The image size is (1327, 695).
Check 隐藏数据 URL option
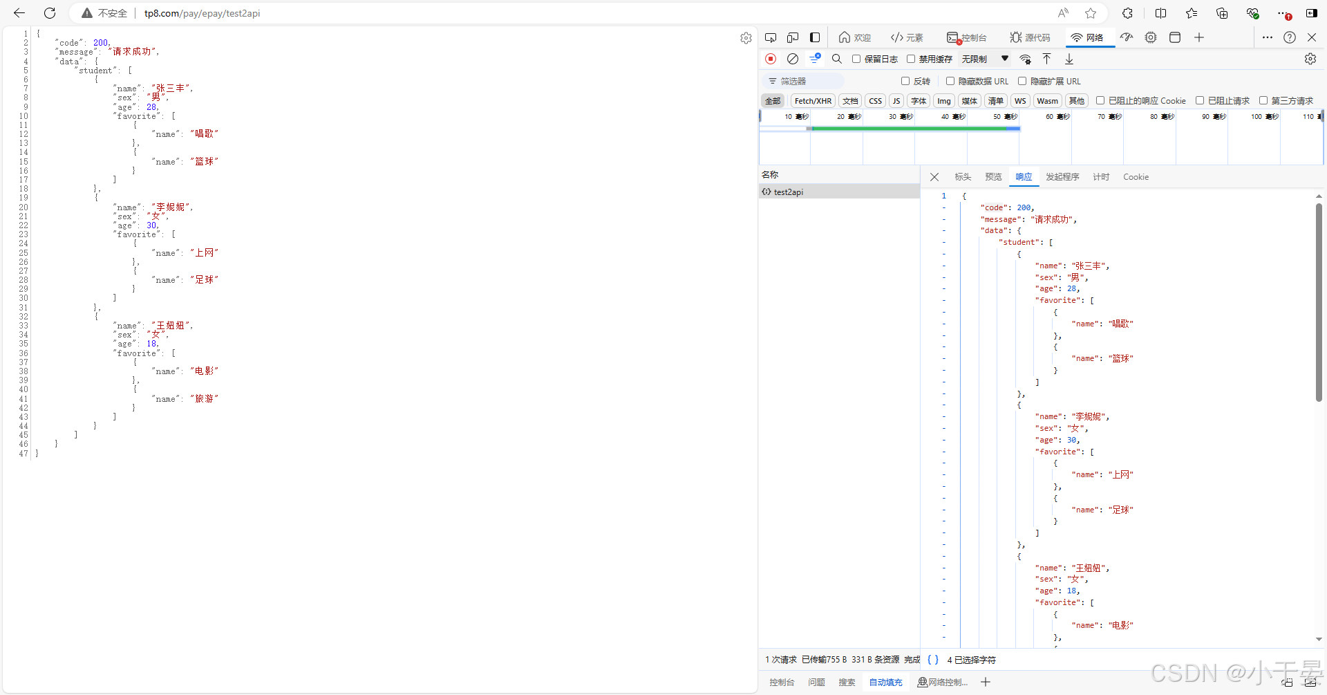point(950,81)
